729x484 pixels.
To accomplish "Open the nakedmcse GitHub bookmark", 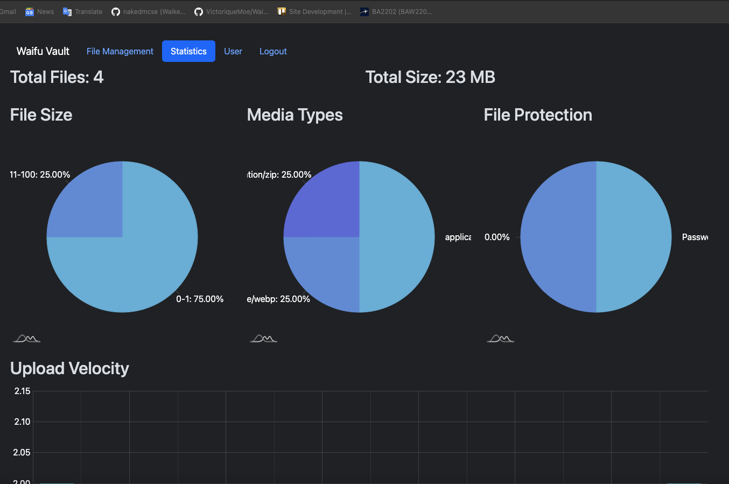I will (x=149, y=12).
